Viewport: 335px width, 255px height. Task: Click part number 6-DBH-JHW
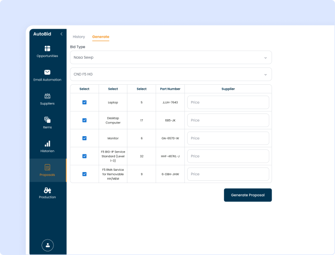[170, 174]
